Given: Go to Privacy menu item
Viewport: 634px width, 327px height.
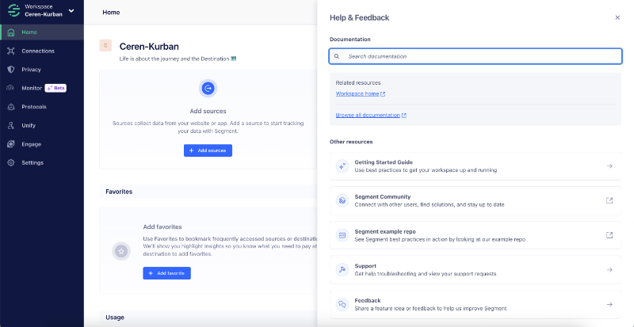Looking at the screenshot, I should 31,70.
